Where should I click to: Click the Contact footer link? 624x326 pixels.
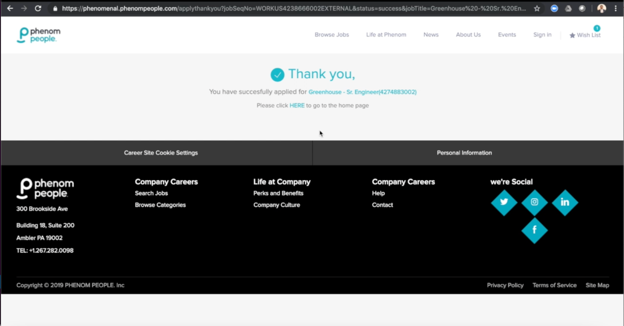382,205
